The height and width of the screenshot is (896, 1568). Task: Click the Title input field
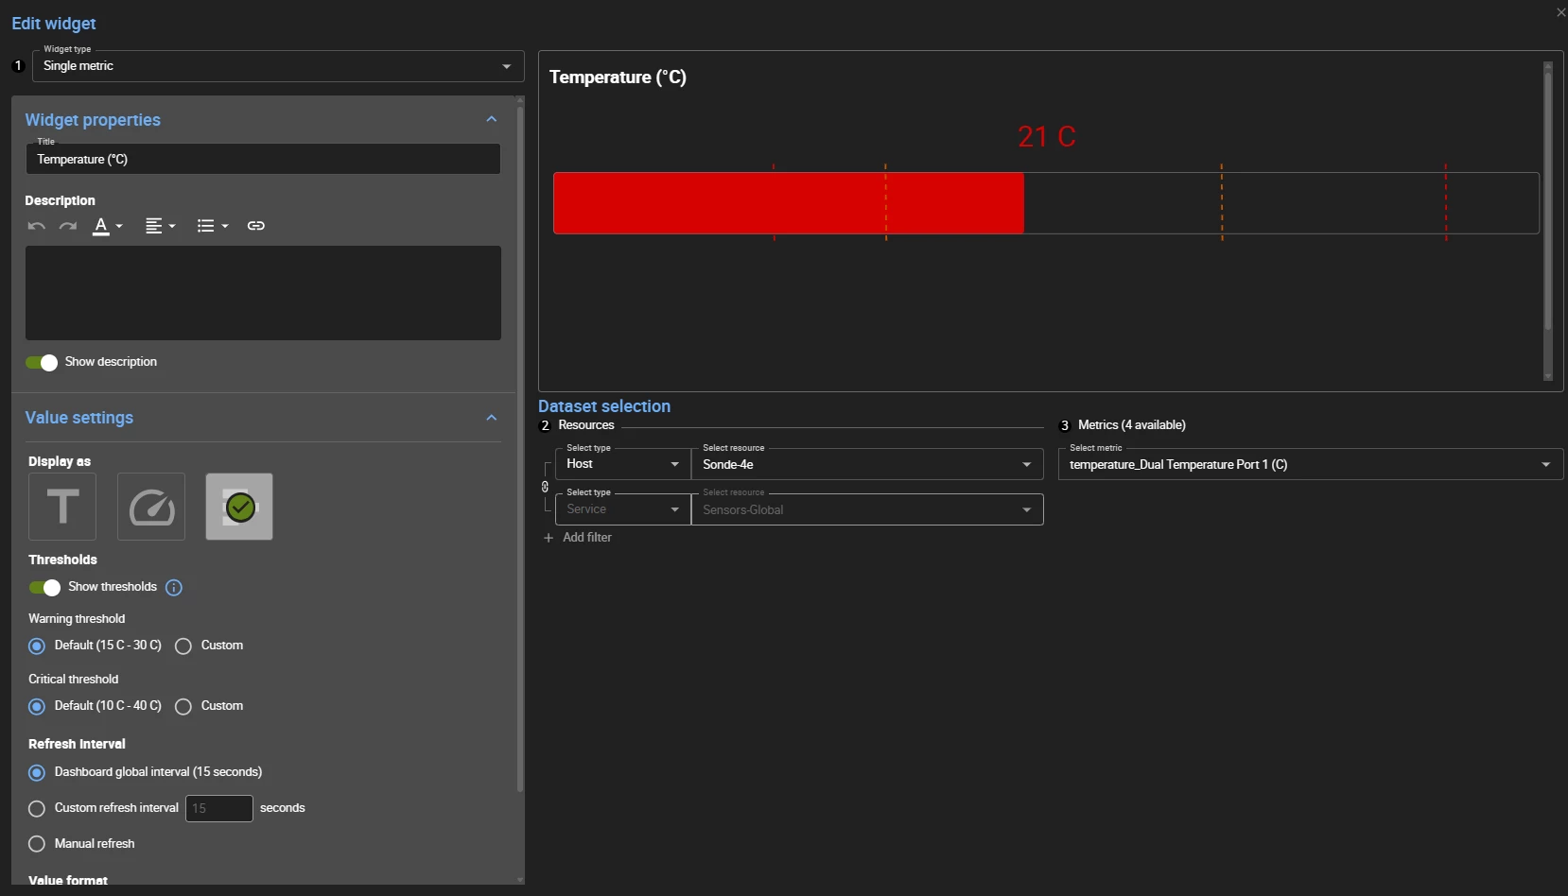(x=263, y=160)
